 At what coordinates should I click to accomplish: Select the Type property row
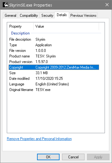(54, 45)
